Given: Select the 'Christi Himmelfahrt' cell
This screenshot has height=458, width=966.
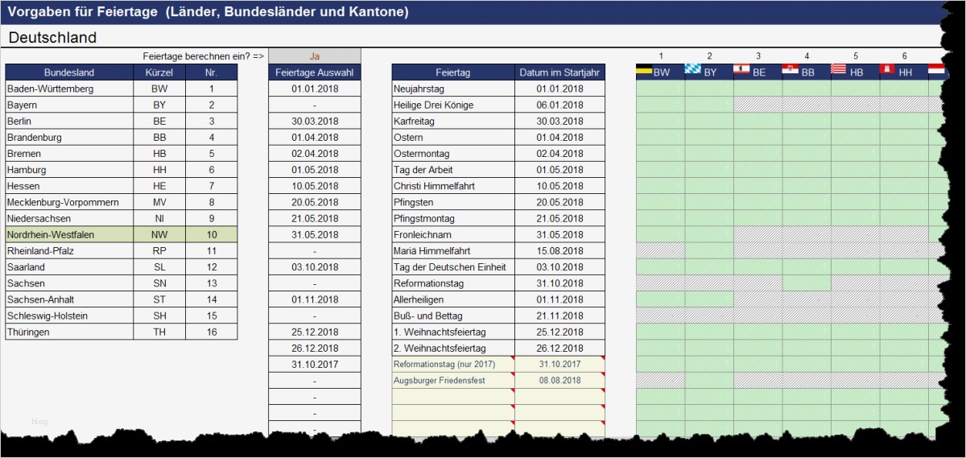Looking at the screenshot, I should pyautogui.click(x=453, y=186).
